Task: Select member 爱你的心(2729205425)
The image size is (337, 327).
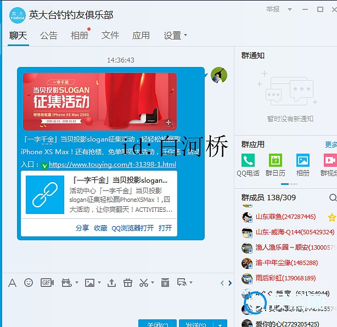Action: point(287,323)
